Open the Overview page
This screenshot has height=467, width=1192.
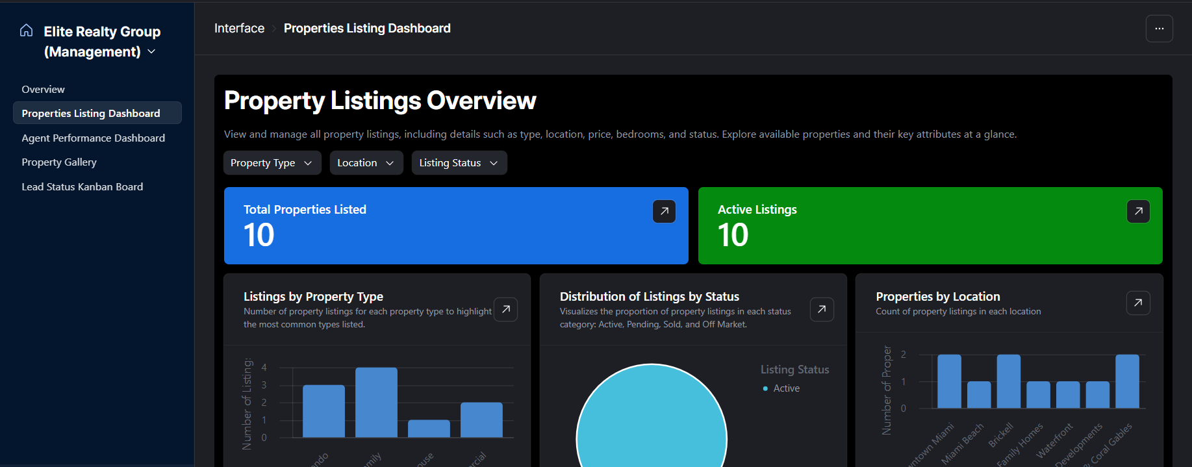click(x=43, y=89)
